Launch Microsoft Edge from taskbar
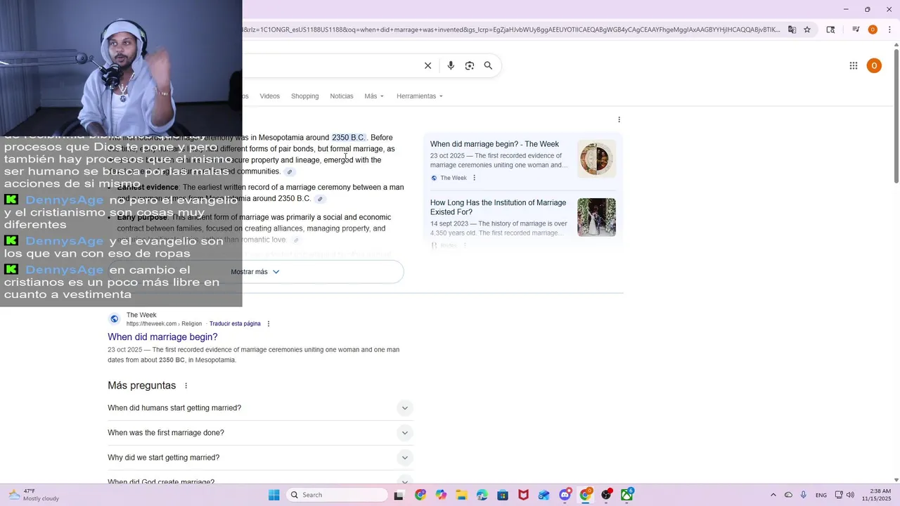The height and width of the screenshot is (506, 900). [x=482, y=495]
